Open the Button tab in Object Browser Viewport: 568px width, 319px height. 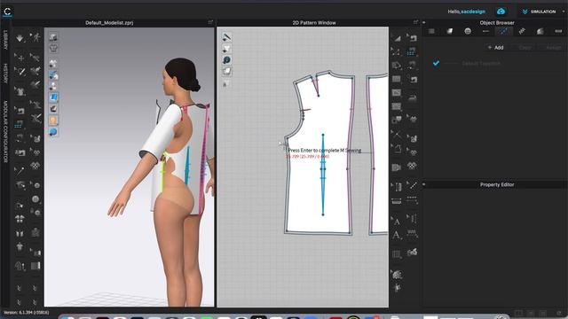(468, 32)
